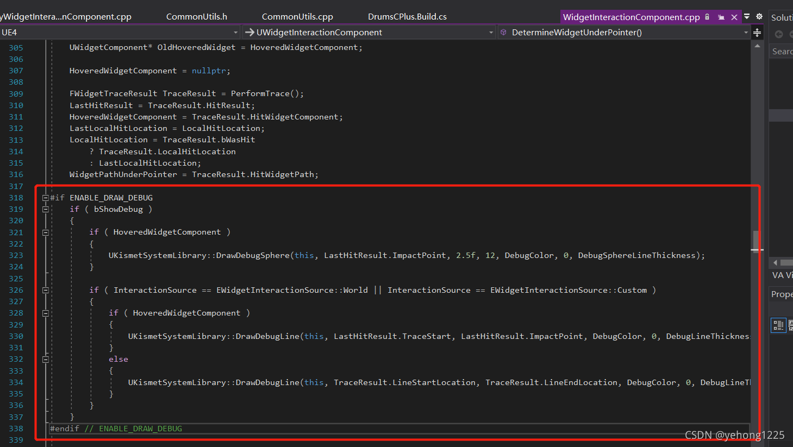Select the Alphabetical sort icon in Properties

(790, 325)
